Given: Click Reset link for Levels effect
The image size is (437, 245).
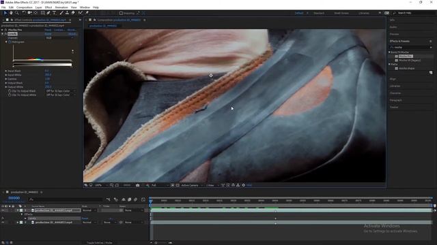Looking at the screenshot, I should (48, 34).
